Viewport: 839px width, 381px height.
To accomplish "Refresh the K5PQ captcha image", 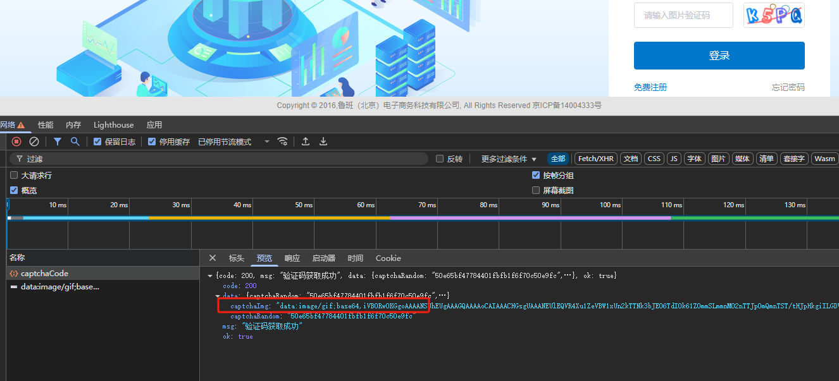I will pos(774,15).
